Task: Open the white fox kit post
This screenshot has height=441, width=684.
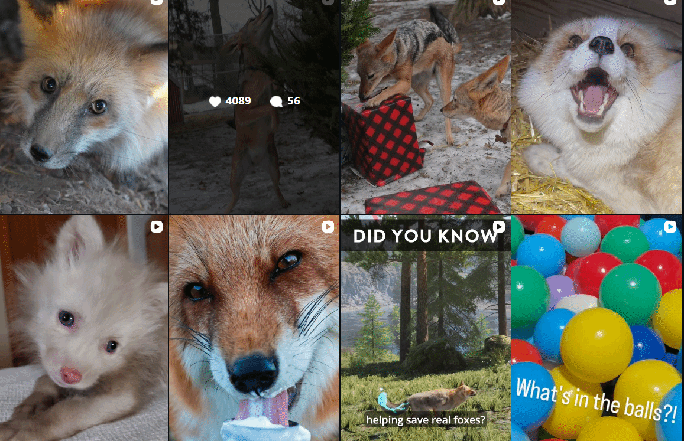Action: [x=84, y=328]
